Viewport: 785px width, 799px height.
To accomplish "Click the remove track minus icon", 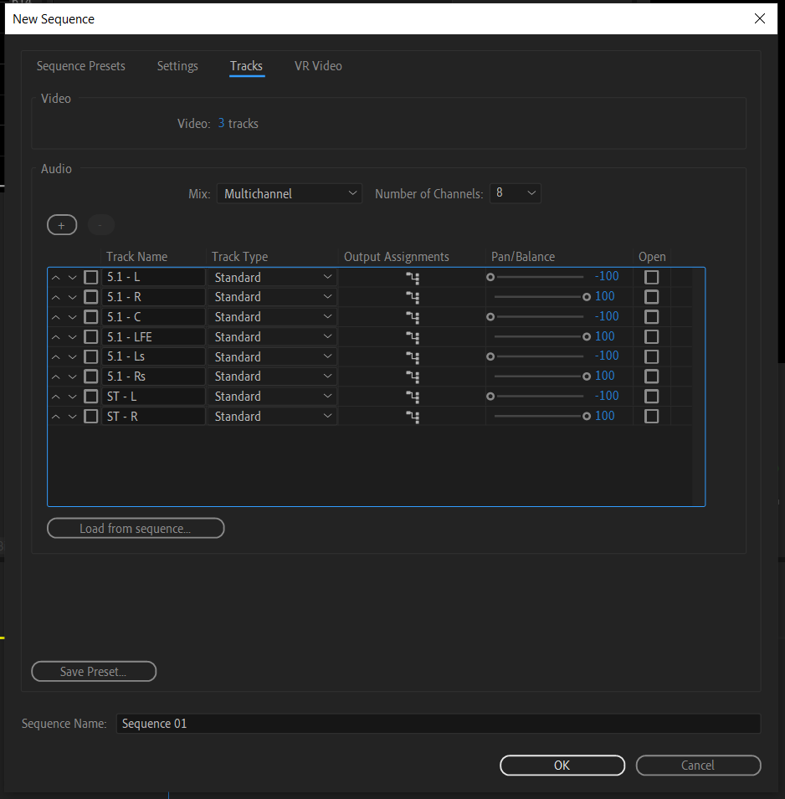I will [x=100, y=224].
